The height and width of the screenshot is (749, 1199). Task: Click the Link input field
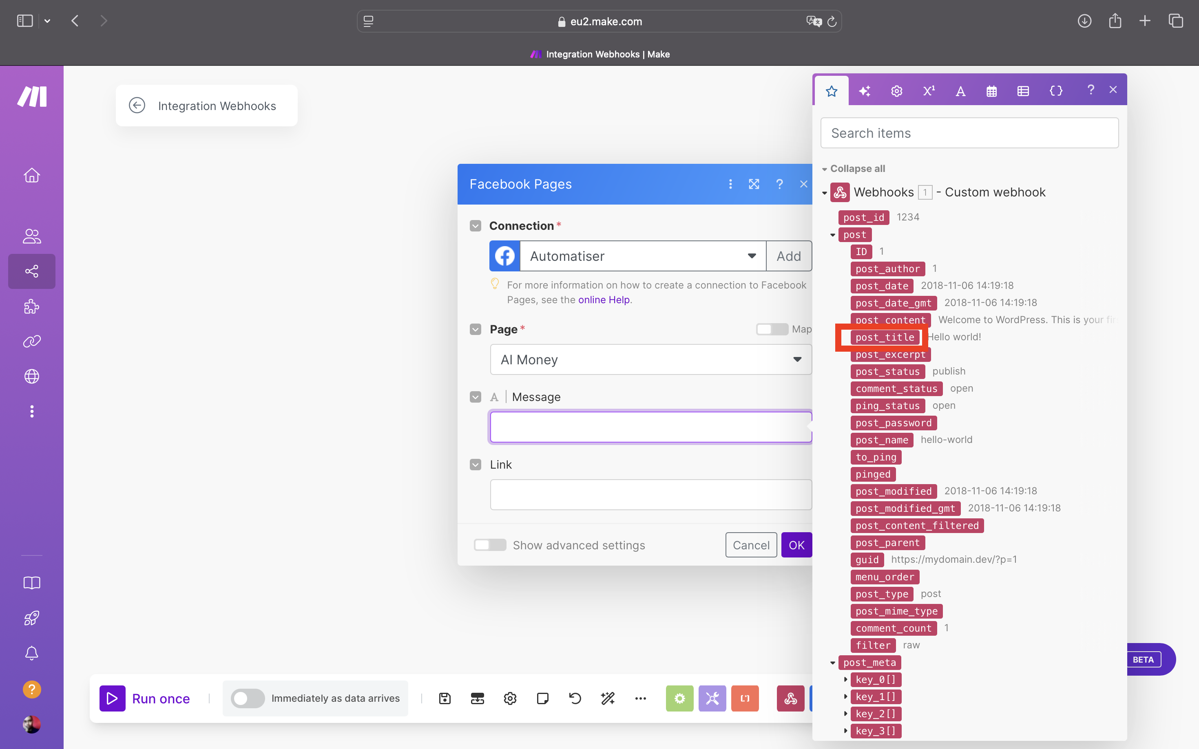click(x=651, y=494)
